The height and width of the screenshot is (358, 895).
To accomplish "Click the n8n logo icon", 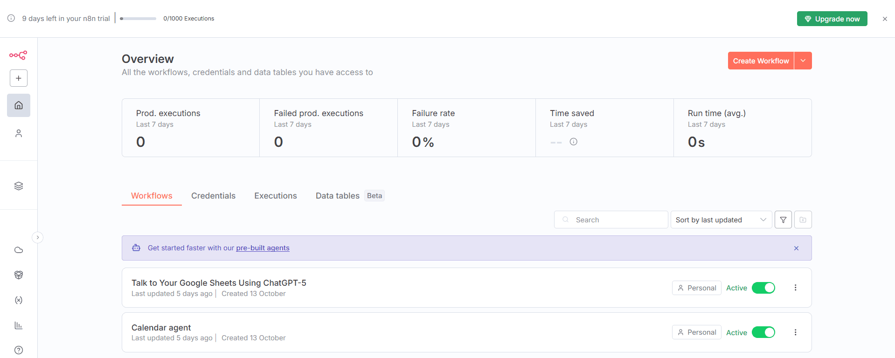I will pyautogui.click(x=18, y=55).
